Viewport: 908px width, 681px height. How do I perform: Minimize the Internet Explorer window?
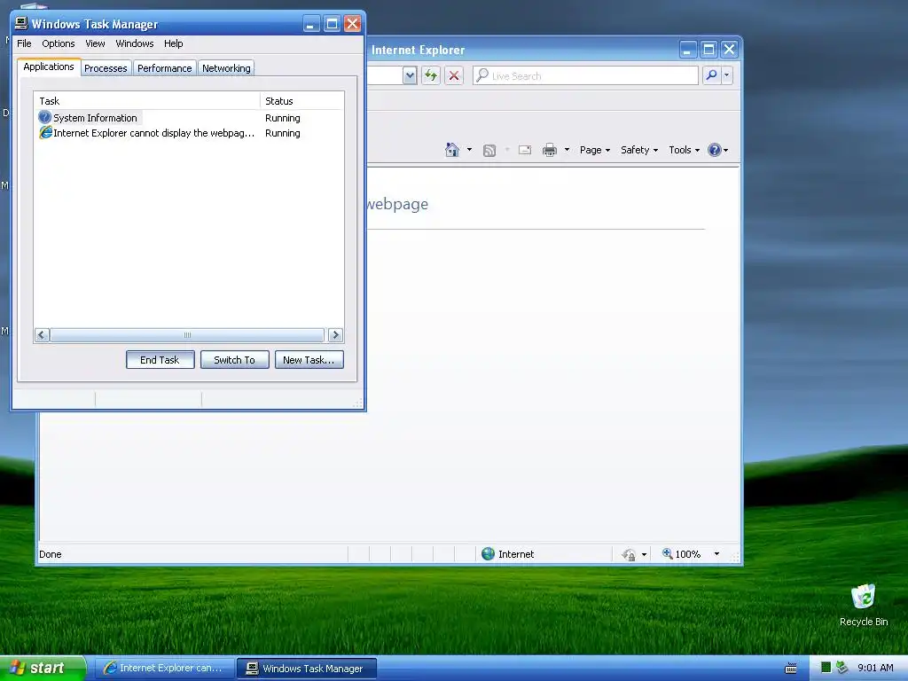(687, 50)
